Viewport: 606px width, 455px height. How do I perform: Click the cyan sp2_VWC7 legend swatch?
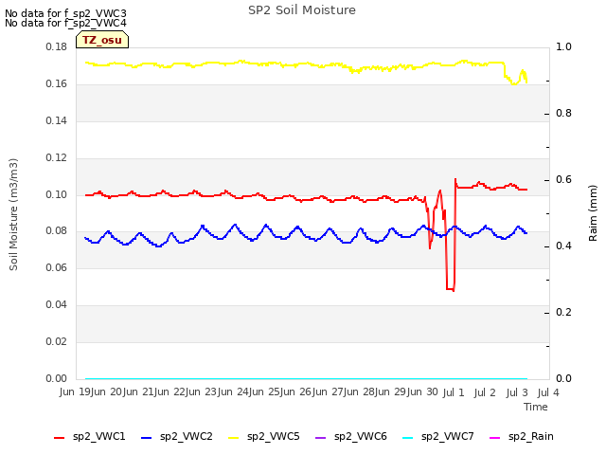pyautogui.click(x=408, y=438)
